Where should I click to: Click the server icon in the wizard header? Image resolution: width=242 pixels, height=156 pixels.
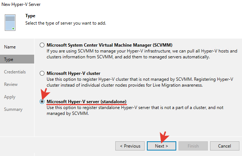(x=10, y=22)
